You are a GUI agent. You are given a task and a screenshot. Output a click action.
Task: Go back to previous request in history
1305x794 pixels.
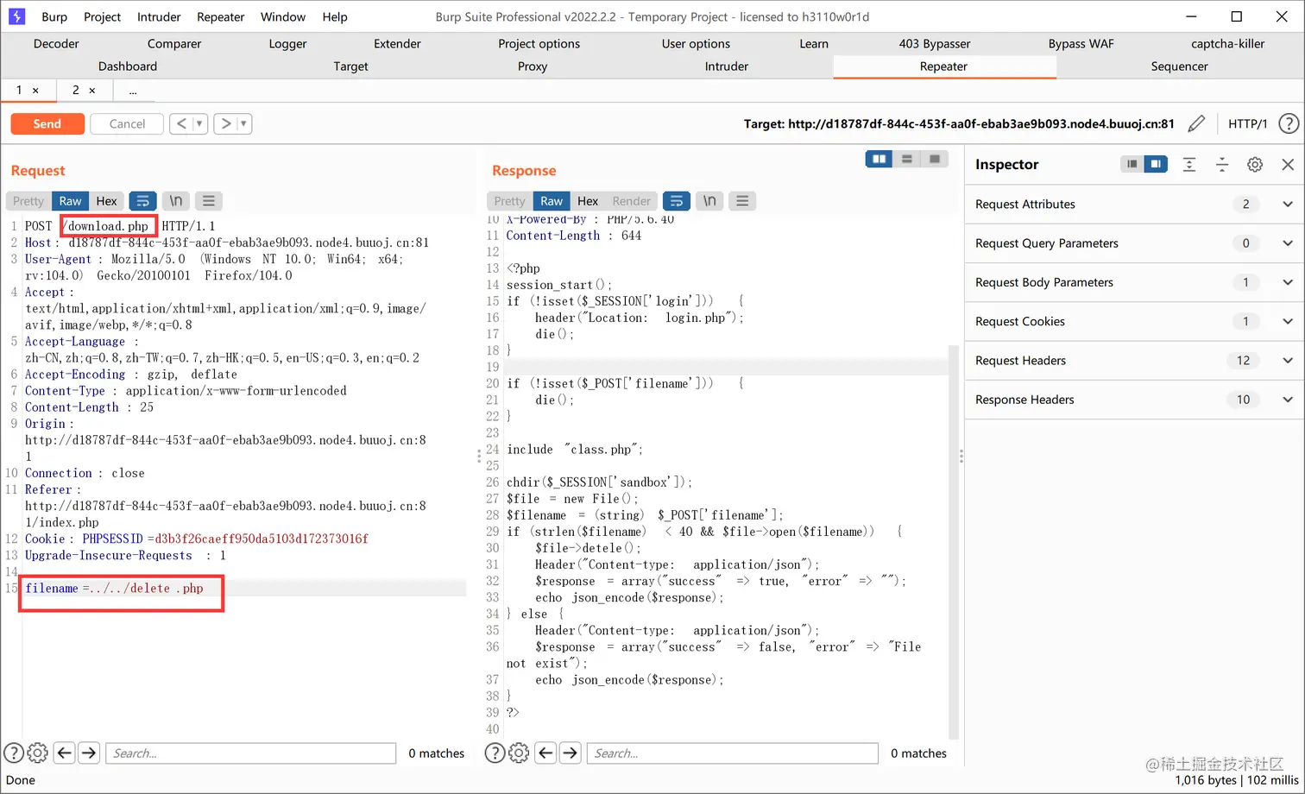181,123
